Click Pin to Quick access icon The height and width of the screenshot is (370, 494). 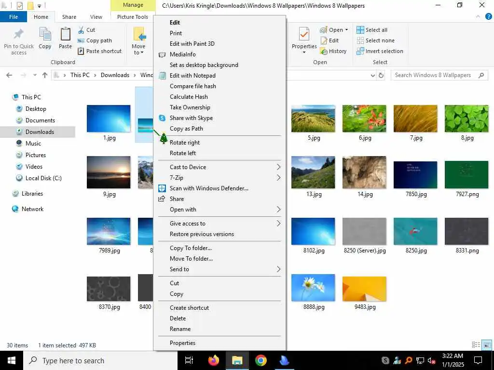[19, 34]
